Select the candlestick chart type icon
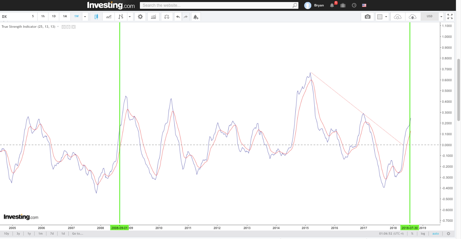This screenshot has width=461, height=239. (x=96, y=17)
